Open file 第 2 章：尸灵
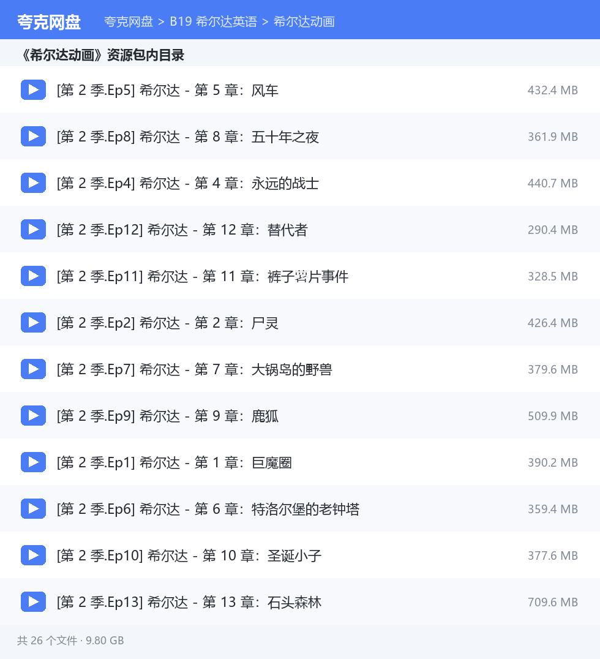 point(168,323)
